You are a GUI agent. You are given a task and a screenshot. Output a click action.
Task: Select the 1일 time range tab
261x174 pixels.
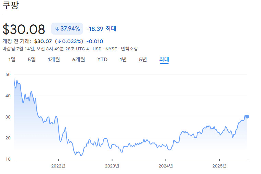(x=12, y=59)
